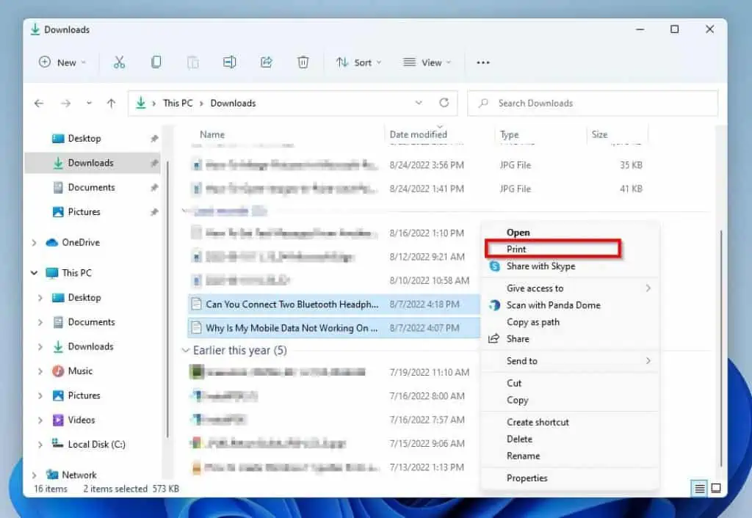
Task: Choose Cut in context menu
Action: coord(513,383)
